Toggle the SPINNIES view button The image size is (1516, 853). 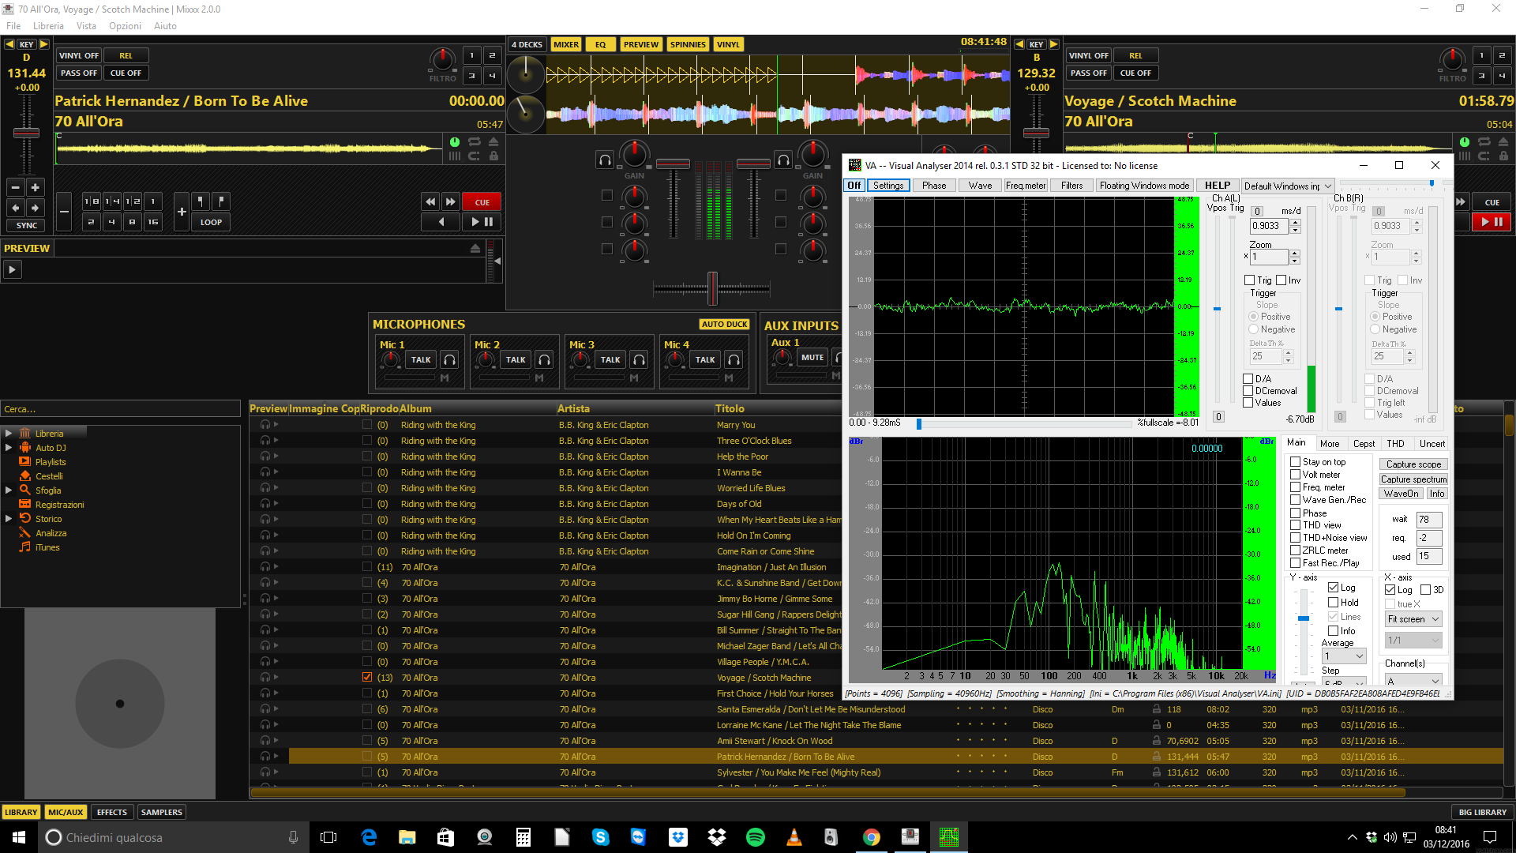[x=688, y=45]
